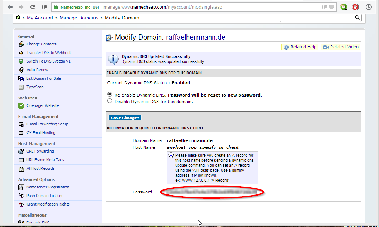The width and height of the screenshot is (379, 227).
Task: Click the Grant Modification Rights icon
Action: pyautogui.click(x=21, y=204)
